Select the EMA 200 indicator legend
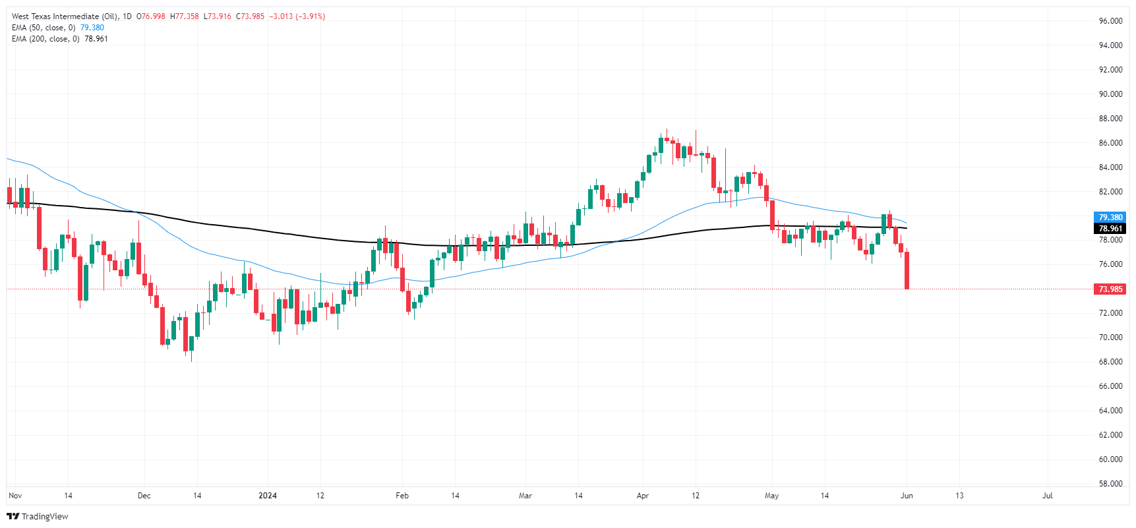 pos(60,39)
